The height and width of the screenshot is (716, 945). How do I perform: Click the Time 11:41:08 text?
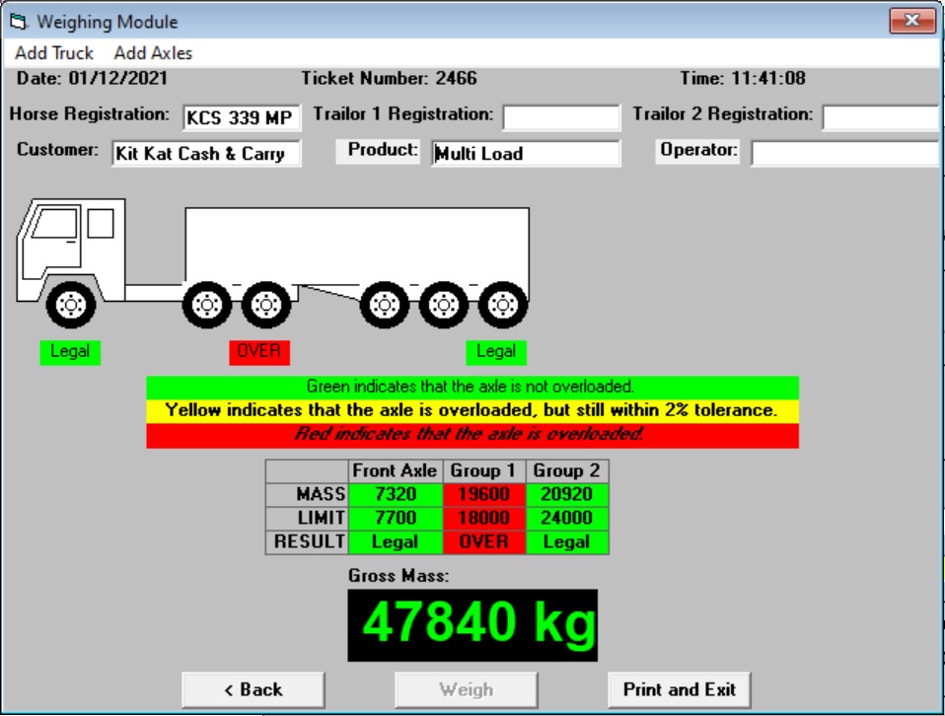click(x=743, y=78)
